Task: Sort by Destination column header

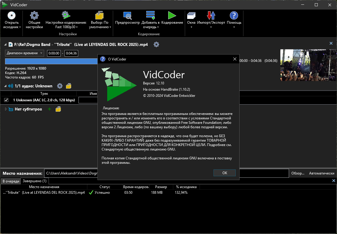Action: [x=44, y=187]
